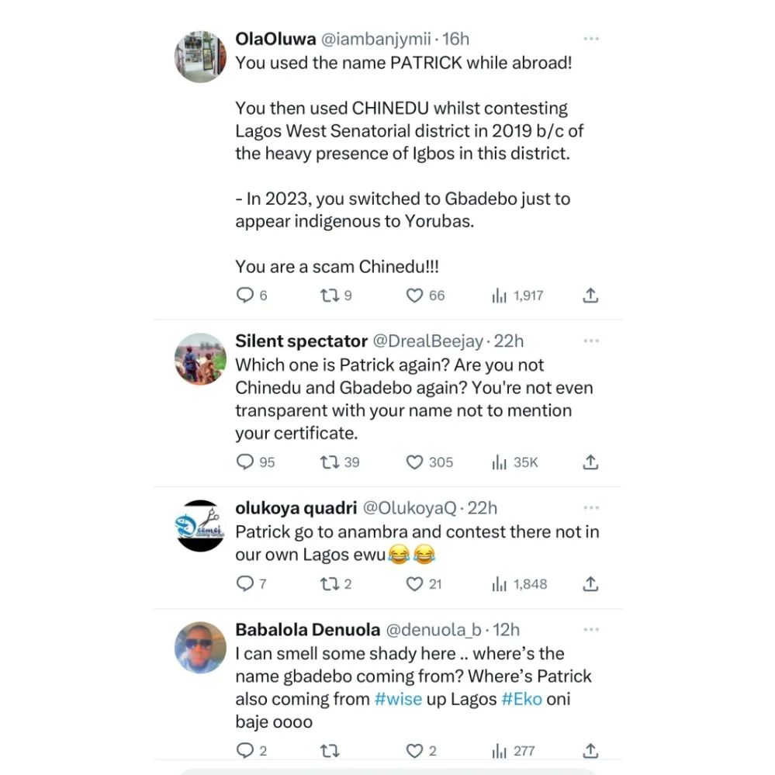This screenshot has height=775, width=775.
Task: Reply to Silent spectator's tweet
Action: coord(245,462)
